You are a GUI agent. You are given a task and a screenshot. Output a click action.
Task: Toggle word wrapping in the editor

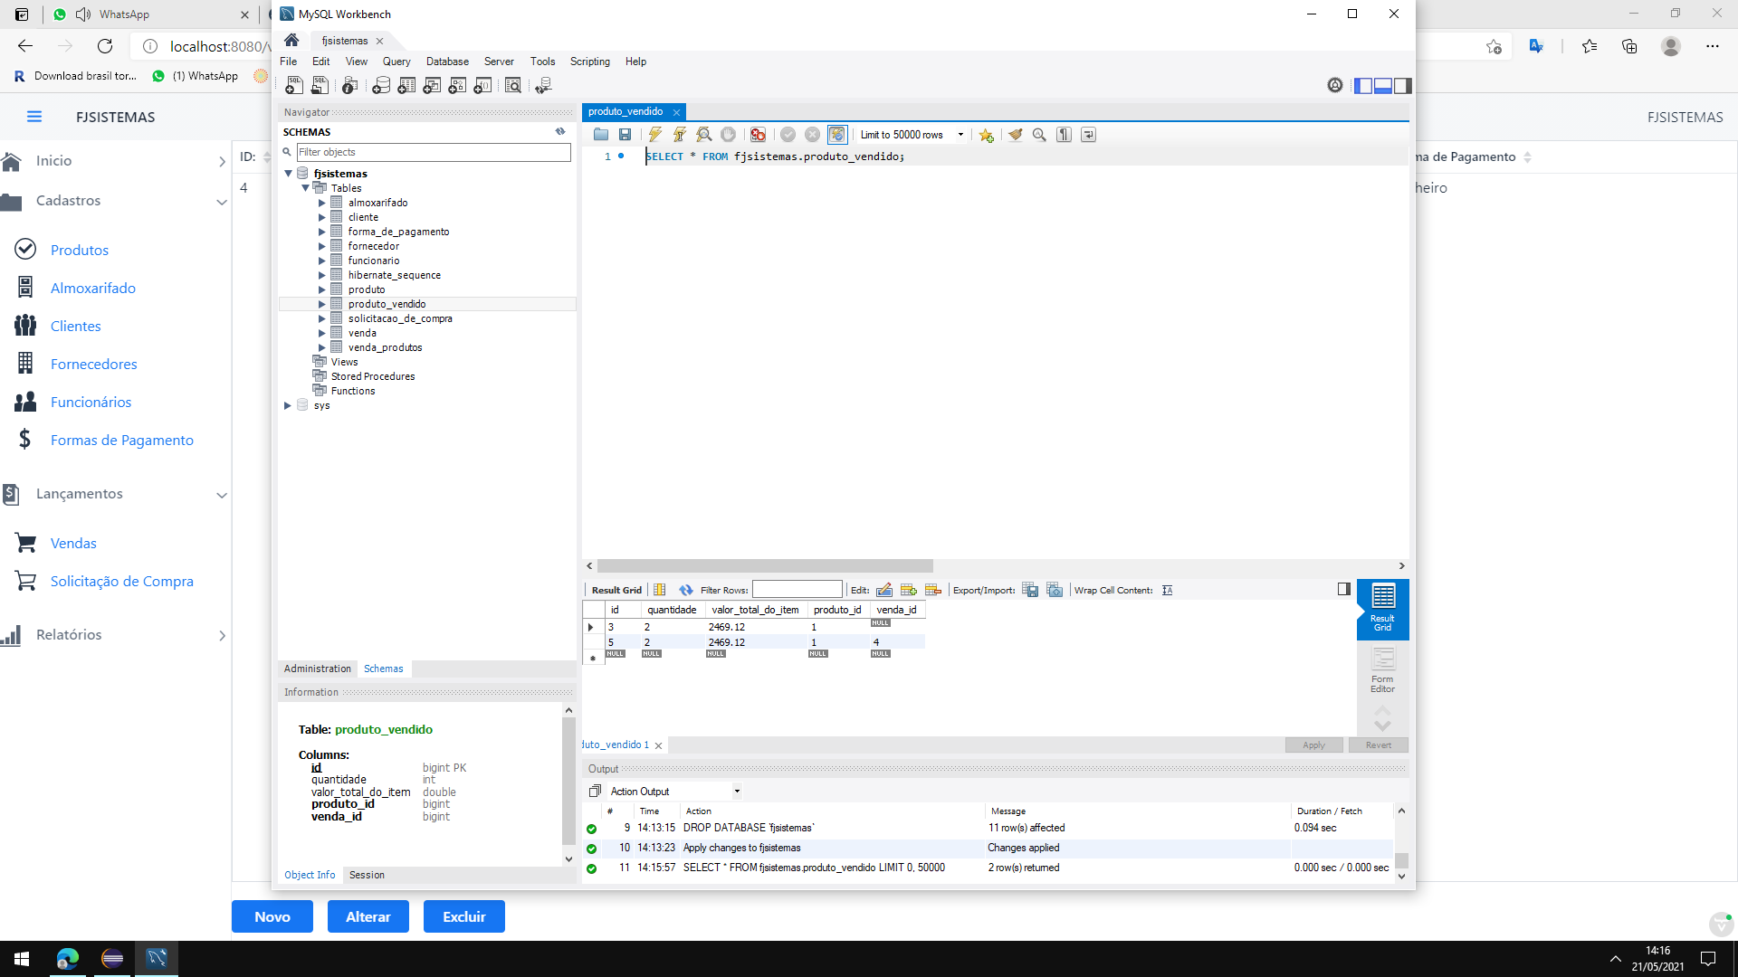[1088, 135]
